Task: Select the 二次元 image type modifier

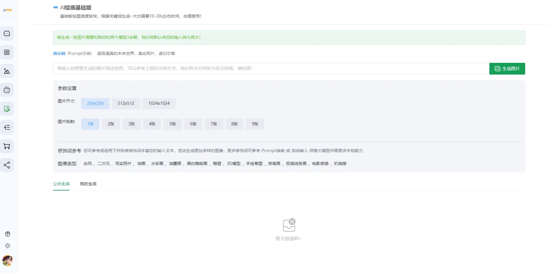Action: click(x=104, y=164)
